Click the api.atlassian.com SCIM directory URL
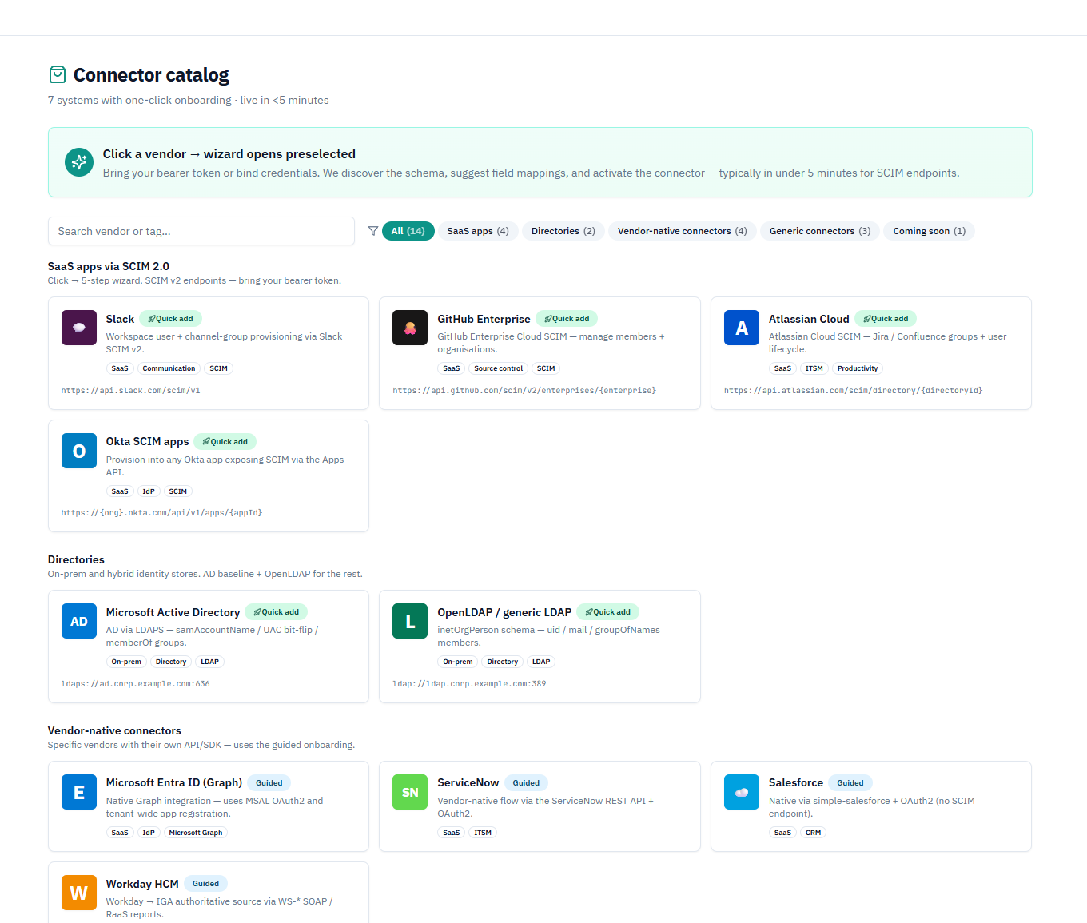This screenshot has height=923, width=1087. click(x=854, y=391)
